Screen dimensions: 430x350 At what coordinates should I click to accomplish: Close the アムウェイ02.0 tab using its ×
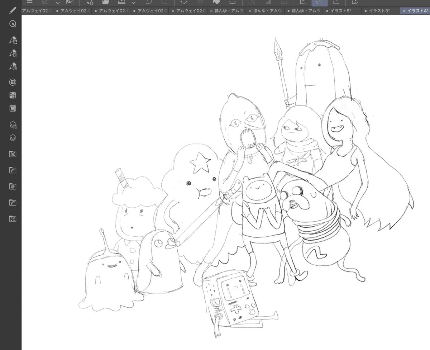pos(173,11)
